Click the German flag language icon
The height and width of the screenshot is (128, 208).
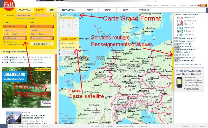tap(198, 5)
